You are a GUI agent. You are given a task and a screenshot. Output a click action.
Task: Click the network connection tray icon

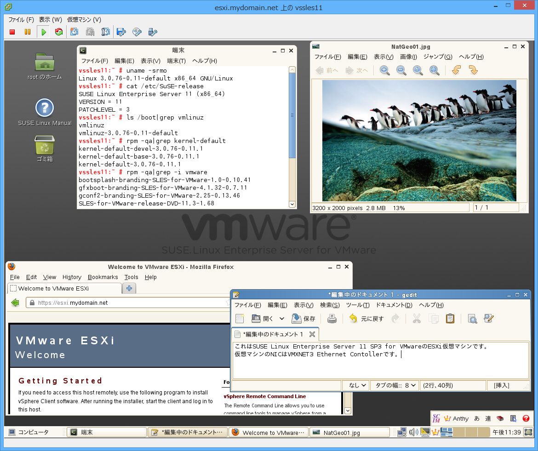[x=402, y=432]
